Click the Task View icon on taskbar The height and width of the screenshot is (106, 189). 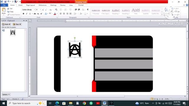click(50, 103)
